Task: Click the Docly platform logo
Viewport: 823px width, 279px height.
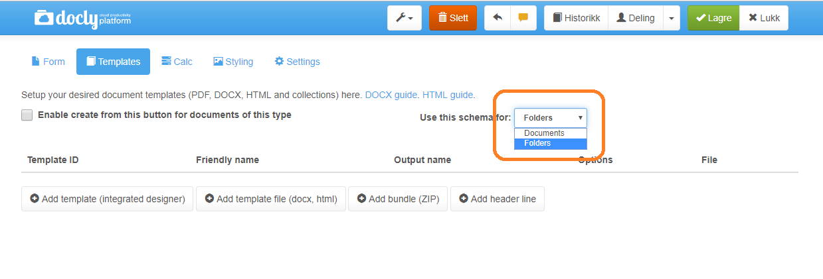Action: (82, 19)
